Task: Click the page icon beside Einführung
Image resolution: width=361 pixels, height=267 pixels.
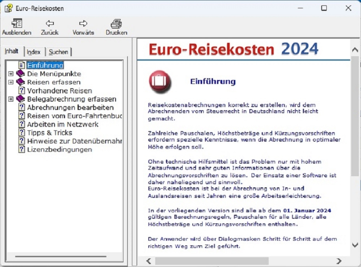Action: 22,65
